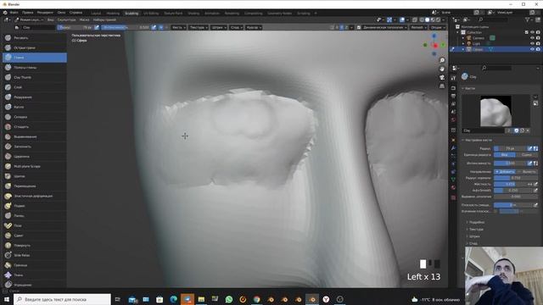The image size is (543, 305).
Task: Open the Текстура dropdown in tool header
Action: 199,27
